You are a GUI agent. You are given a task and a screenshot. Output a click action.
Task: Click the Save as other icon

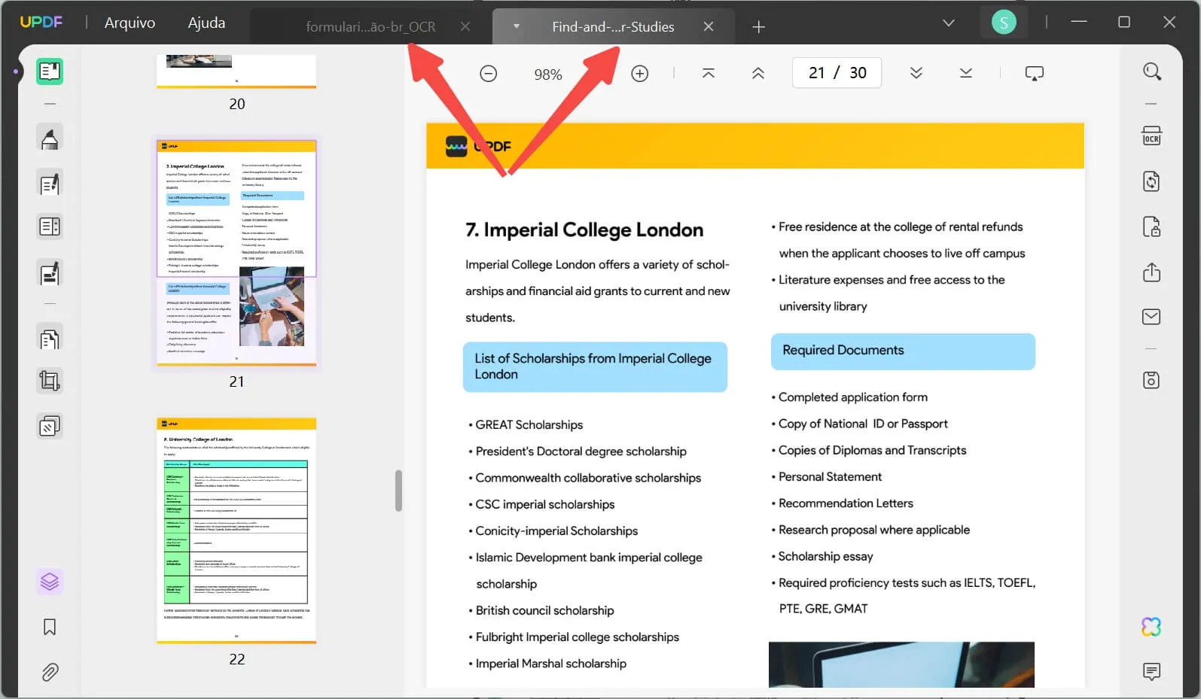click(x=1151, y=380)
